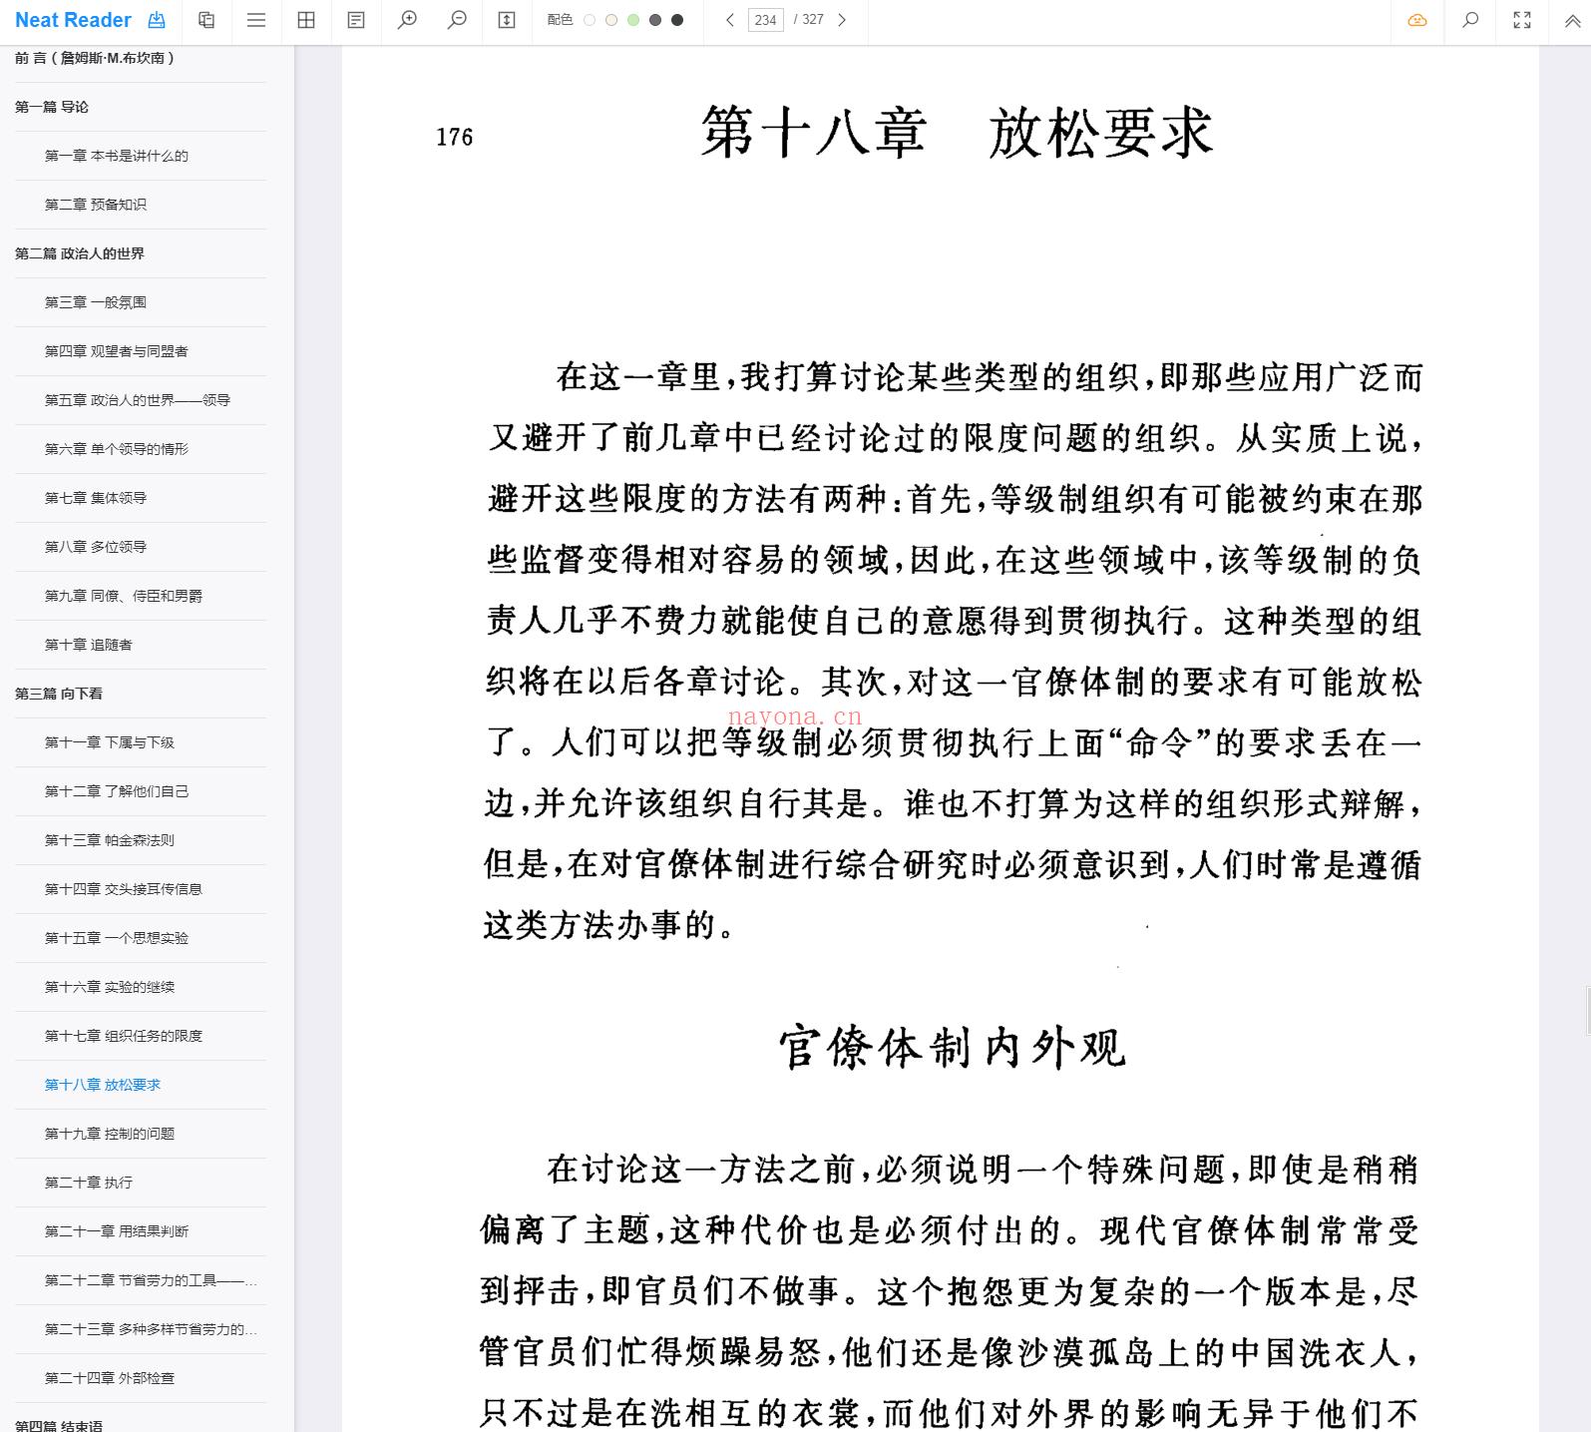The image size is (1591, 1432).
Task: Open 第四篇 结束语 section
Action: [x=59, y=1425]
